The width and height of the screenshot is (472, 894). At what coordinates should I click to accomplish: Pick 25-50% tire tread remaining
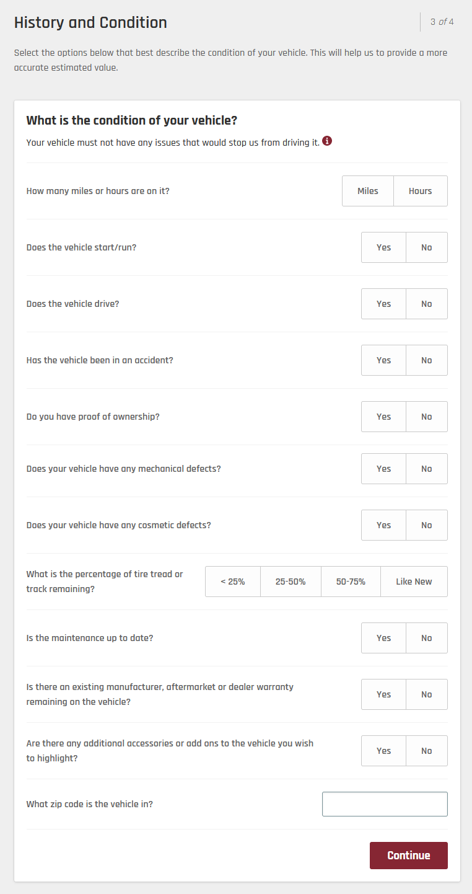(291, 582)
